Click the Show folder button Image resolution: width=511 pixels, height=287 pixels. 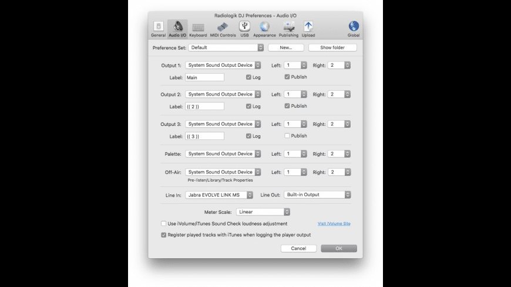click(x=332, y=47)
